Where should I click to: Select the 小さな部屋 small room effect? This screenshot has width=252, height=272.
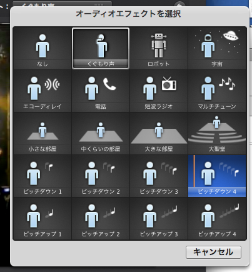tap(43, 134)
